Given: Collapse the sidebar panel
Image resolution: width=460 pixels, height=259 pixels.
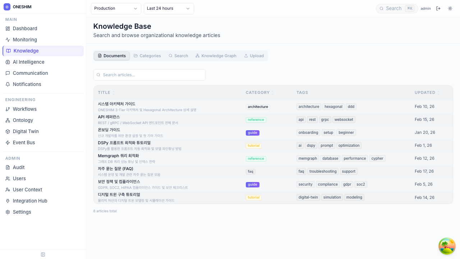Looking at the screenshot, I should (x=43, y=255).
